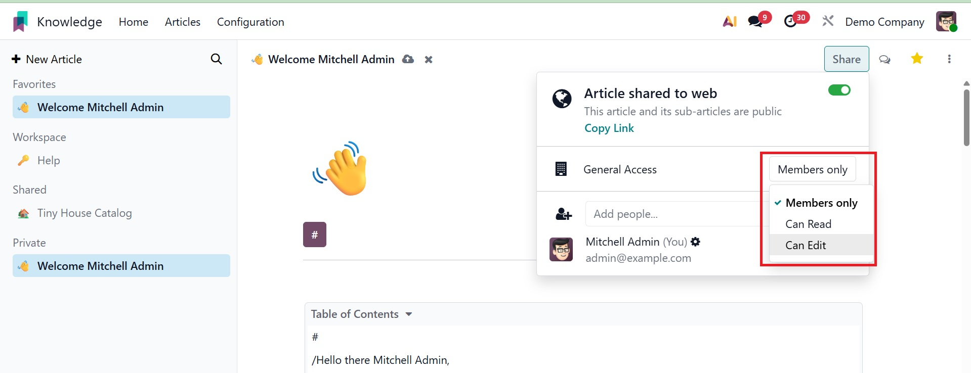Open the article comments chat icon
Screen dimensions: 971x373
point(884,59)
